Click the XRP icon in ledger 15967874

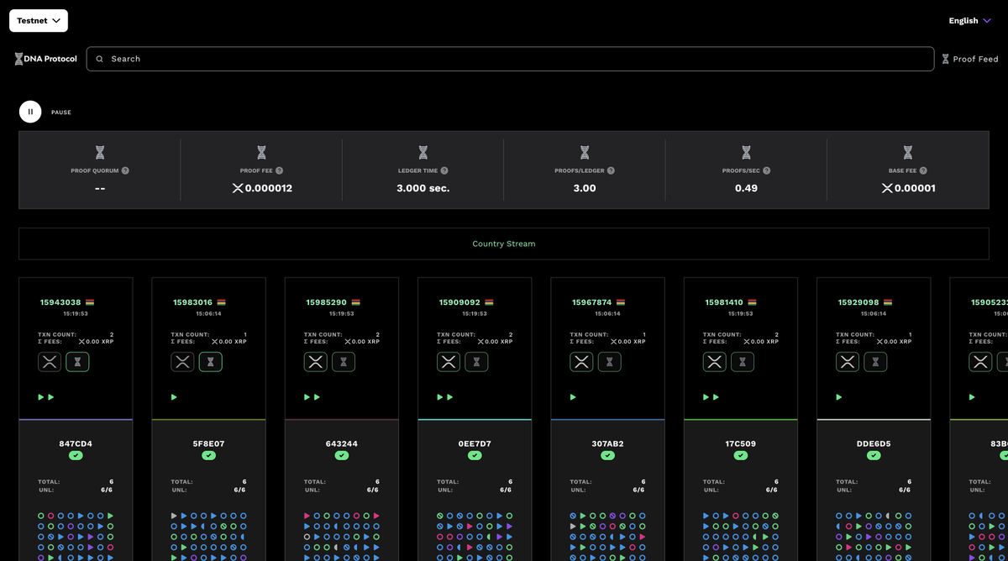(581, 362)
